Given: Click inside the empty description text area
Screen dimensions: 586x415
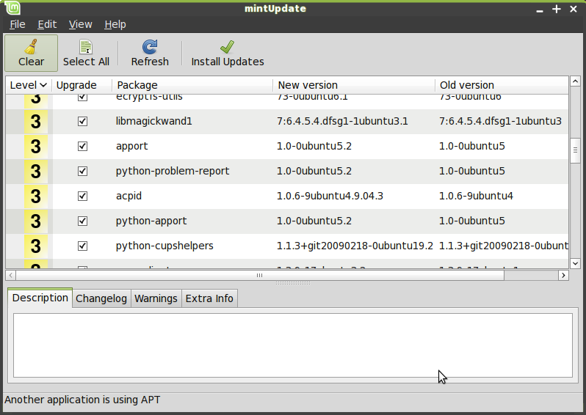Looking at the screenshot, I should tap(293, 345).
